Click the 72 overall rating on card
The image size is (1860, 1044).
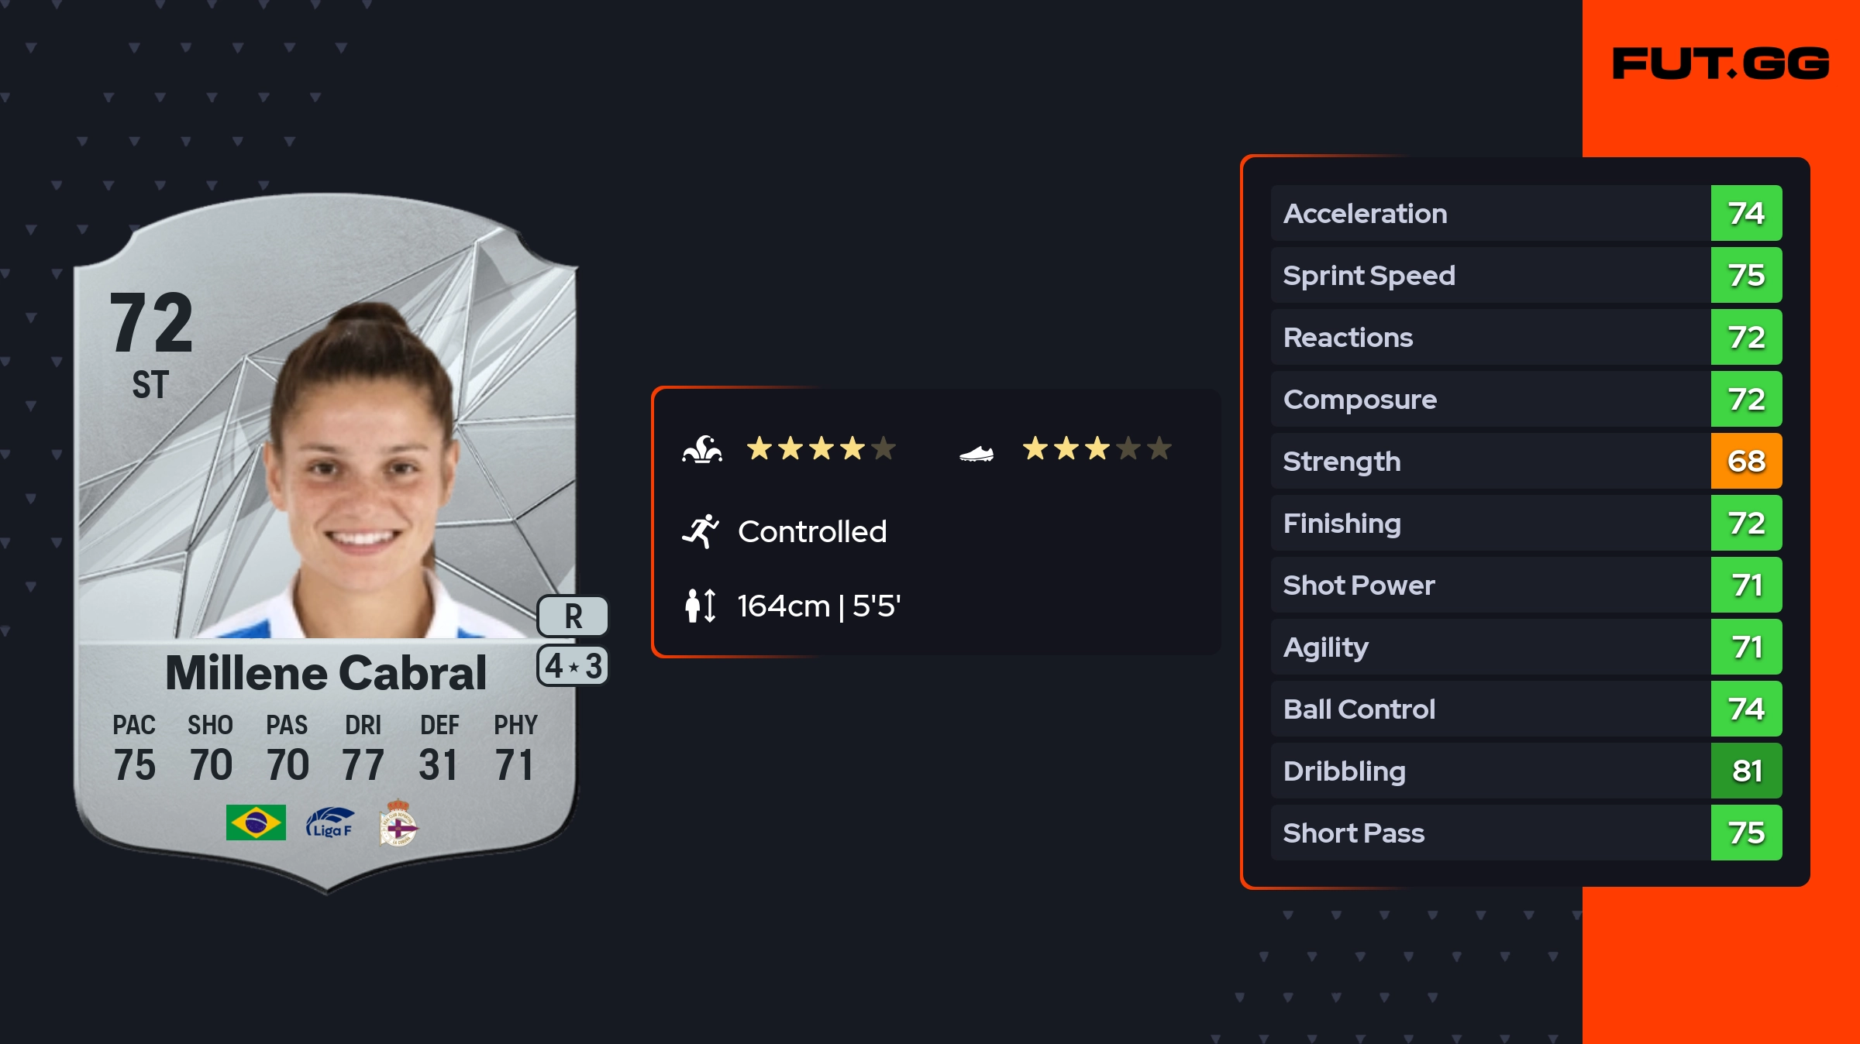151,324
